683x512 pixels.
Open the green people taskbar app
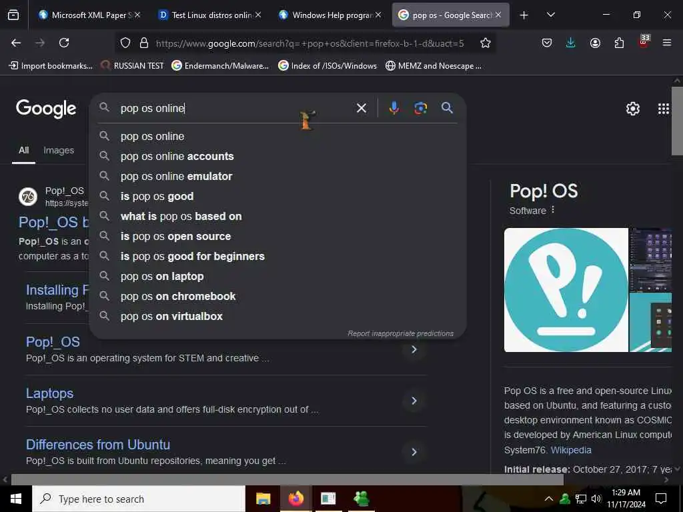pos(362,499)
